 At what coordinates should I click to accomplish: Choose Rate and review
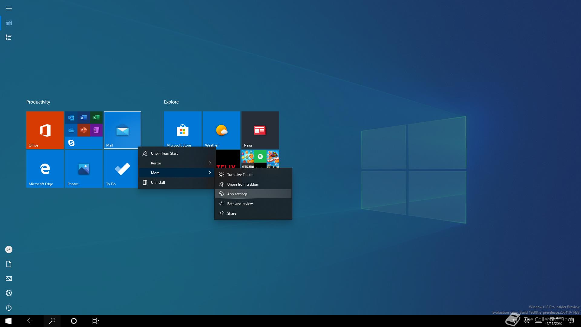253,204
